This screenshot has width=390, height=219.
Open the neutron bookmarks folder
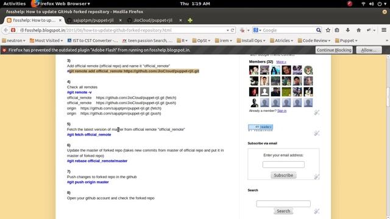(x=14, y=41)
